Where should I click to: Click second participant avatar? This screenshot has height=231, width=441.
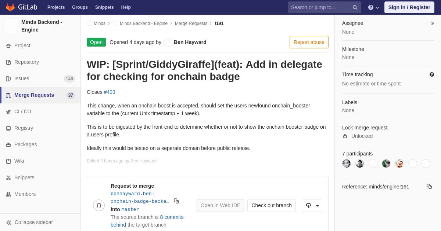360,164
